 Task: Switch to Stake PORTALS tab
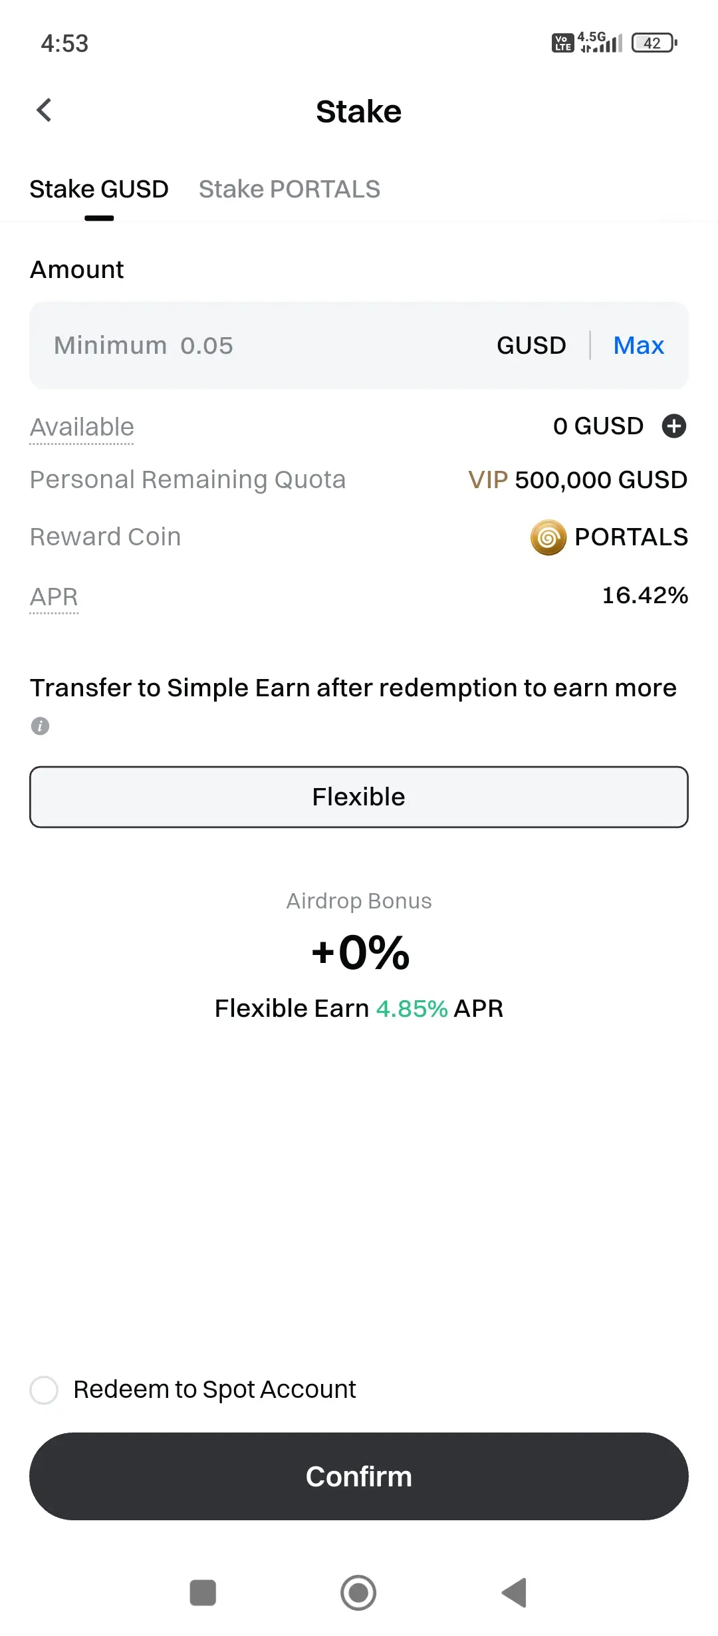(289, 190)
